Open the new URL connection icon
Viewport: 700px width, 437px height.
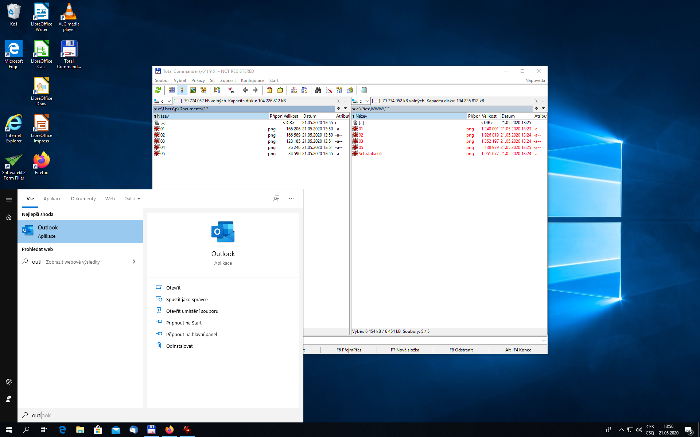[x=304, y=90]
